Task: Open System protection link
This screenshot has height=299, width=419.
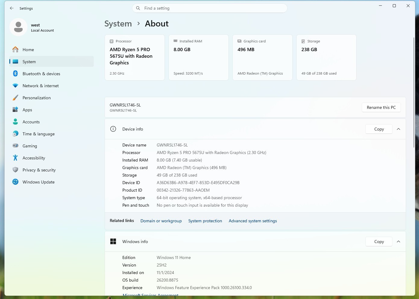Action: tap(205, 221)
